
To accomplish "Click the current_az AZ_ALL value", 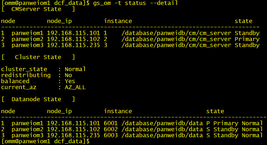I will click(75, 87).
